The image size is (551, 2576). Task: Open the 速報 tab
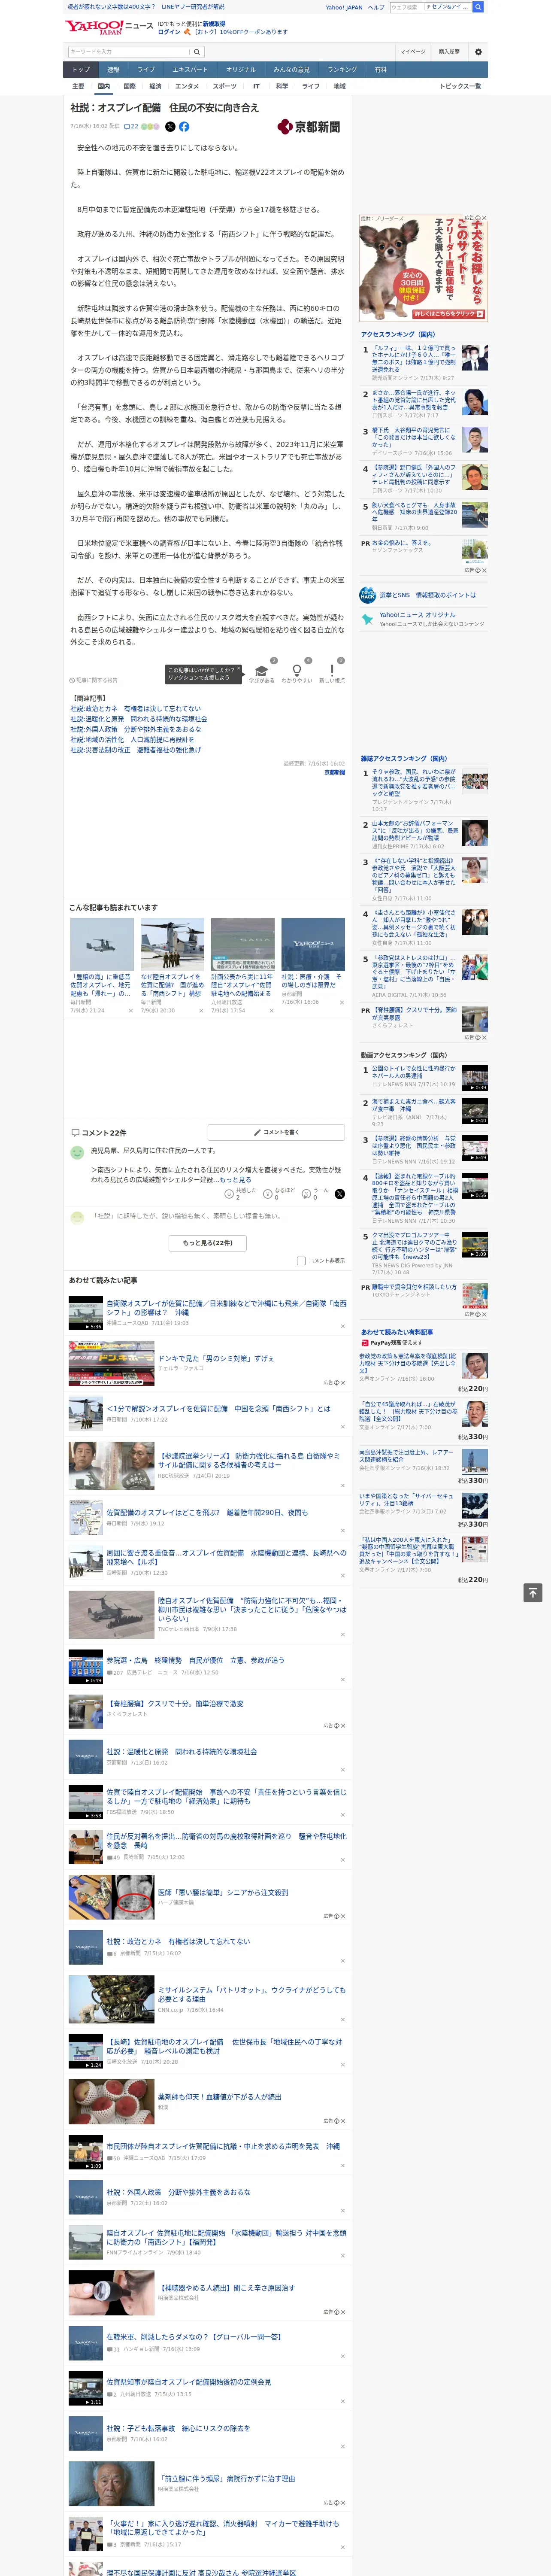click(113, 69)
